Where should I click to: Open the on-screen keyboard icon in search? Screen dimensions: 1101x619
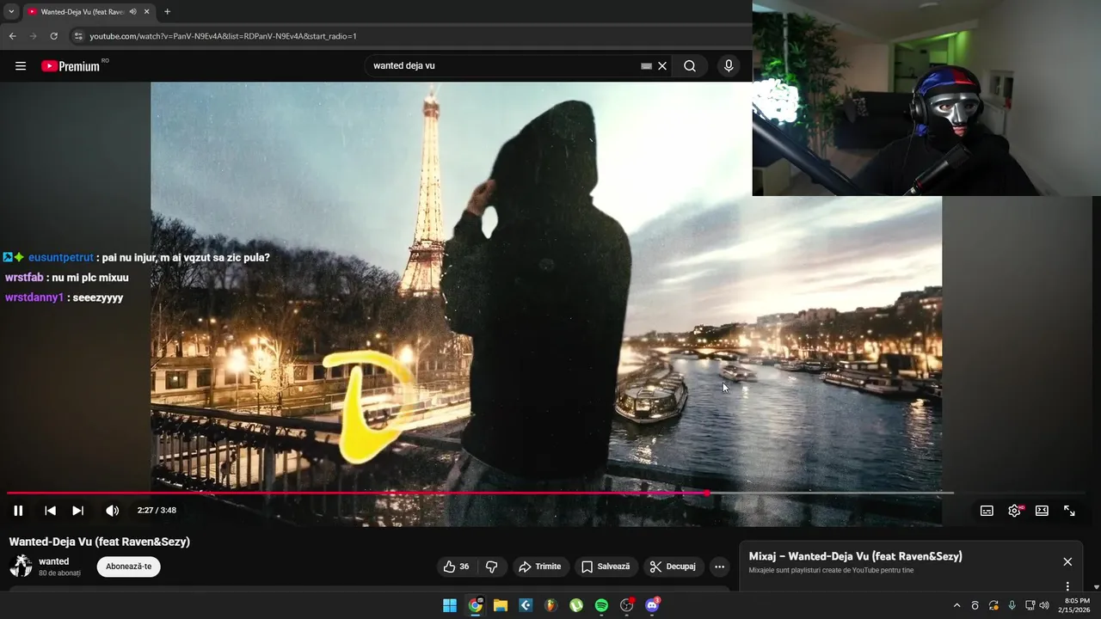coord(646,66)
